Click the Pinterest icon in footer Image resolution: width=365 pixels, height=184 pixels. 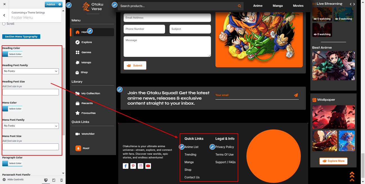pyautogui.click(x=133, y=166)
